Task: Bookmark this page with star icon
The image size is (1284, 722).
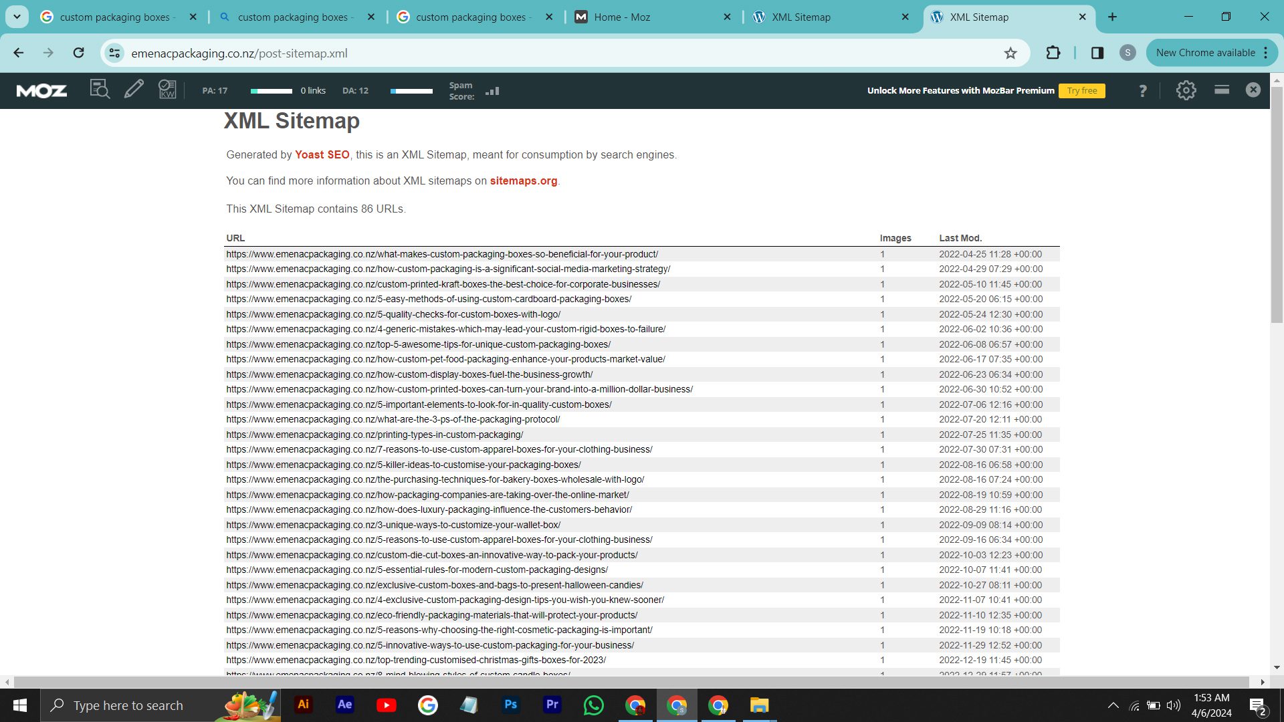Action: coord(1010,53)
